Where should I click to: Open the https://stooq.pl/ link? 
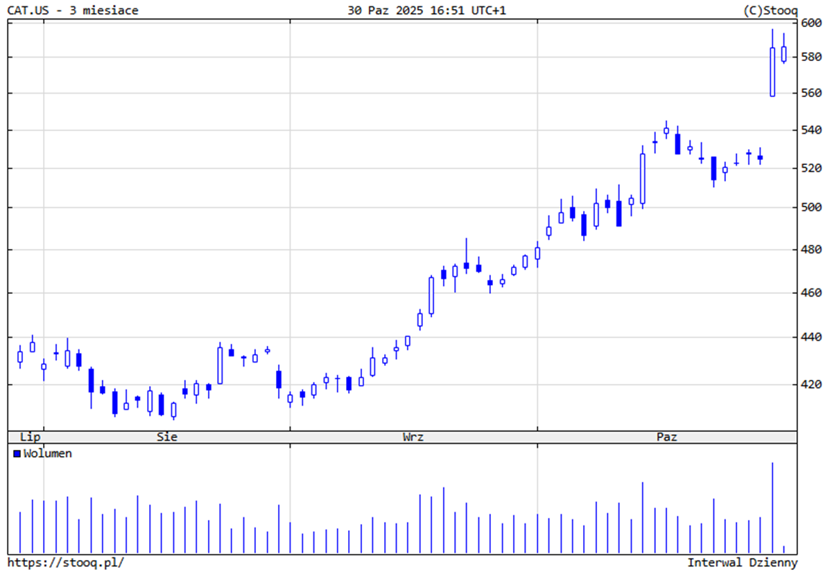[x=66, y=562]
